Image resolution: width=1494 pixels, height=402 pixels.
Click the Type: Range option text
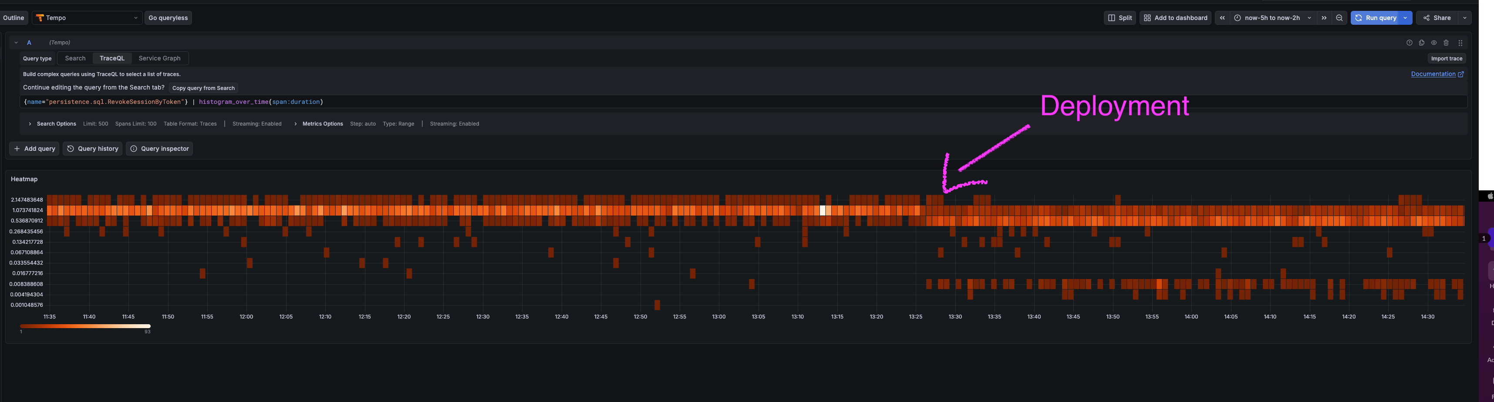(x=398, y=124)
